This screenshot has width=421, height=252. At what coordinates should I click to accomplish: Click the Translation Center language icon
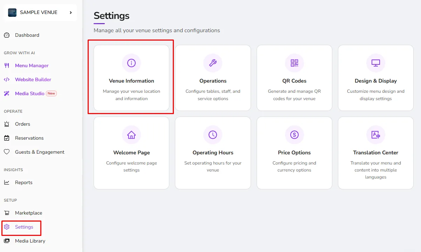point(376,135)
